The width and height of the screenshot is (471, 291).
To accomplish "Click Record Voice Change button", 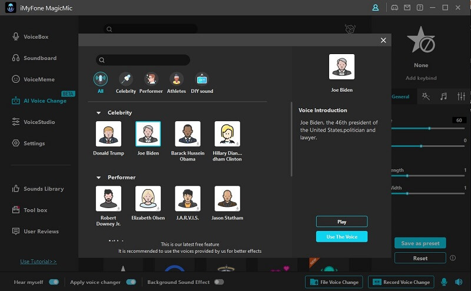I will click(401, 282).
